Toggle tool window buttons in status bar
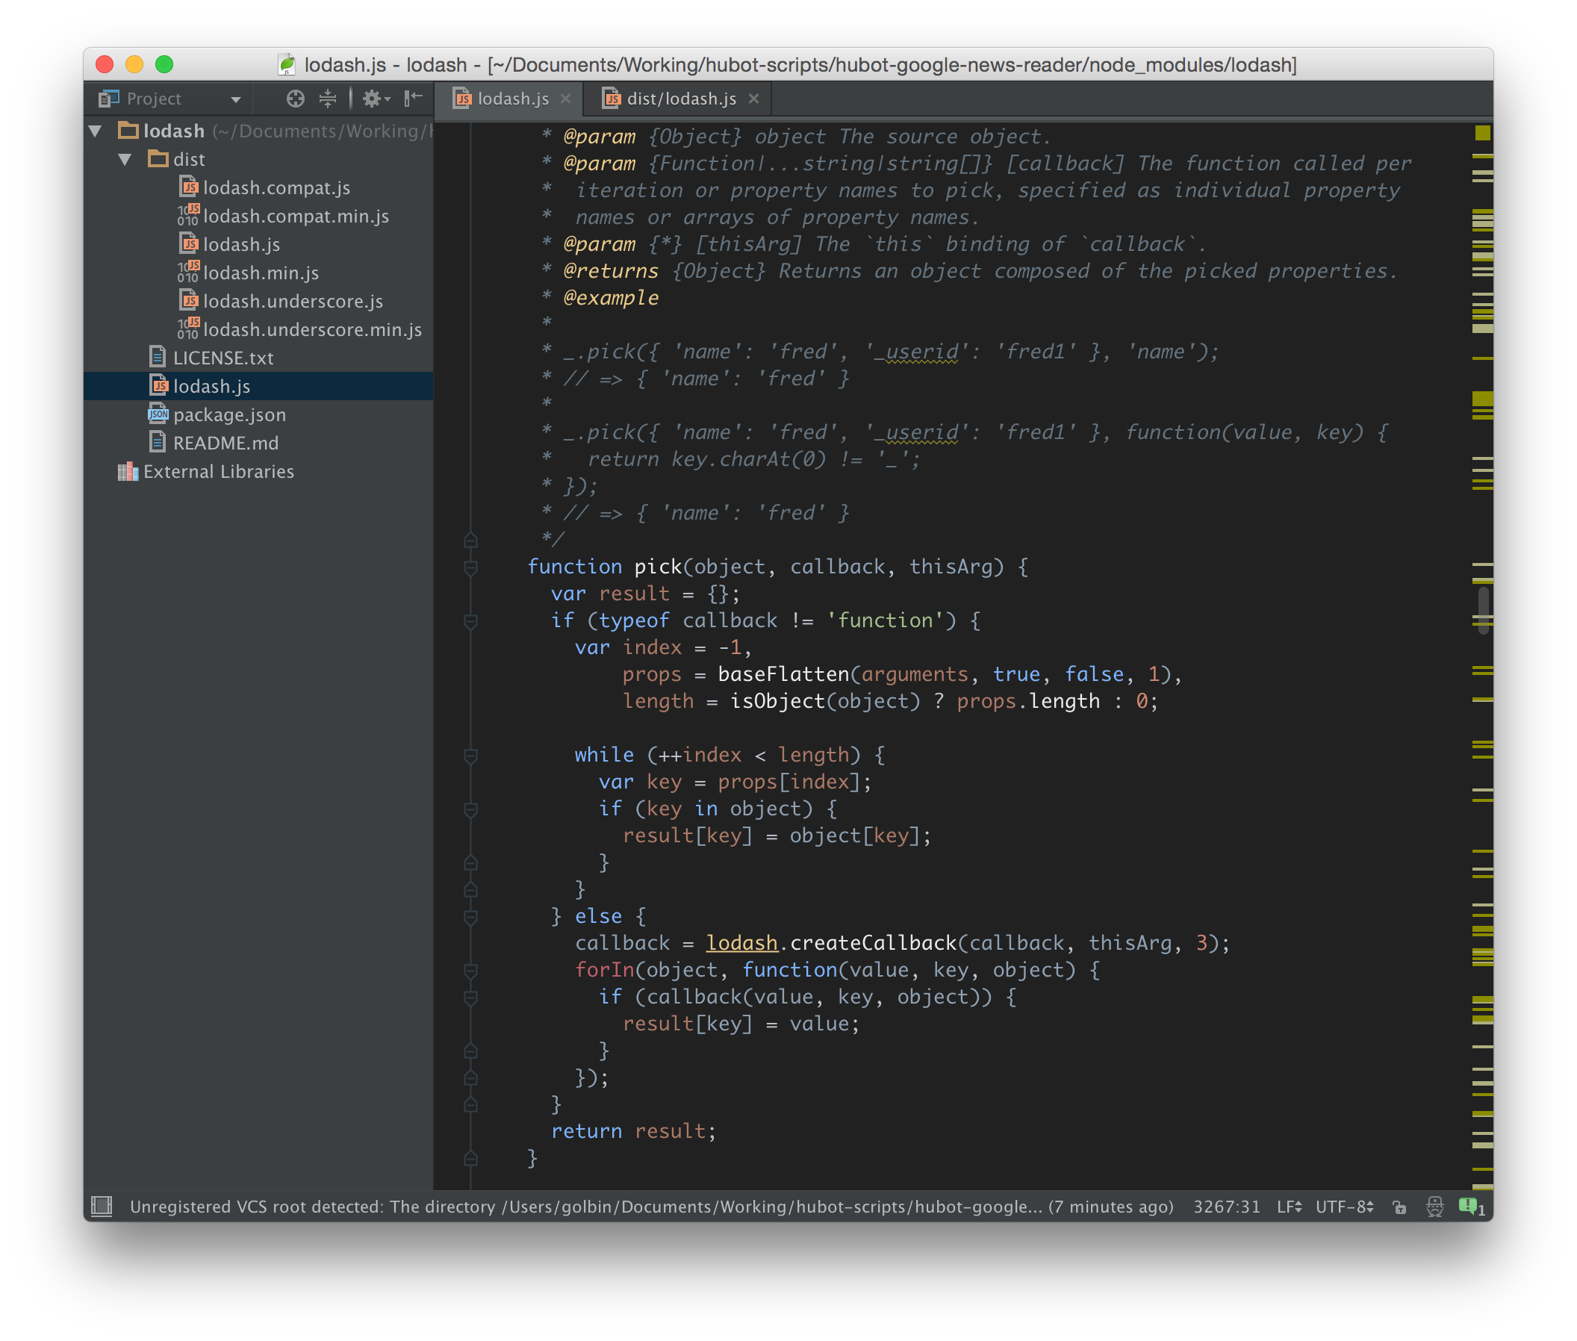The image size is (1577, 1341). [x=101, y=1207]
